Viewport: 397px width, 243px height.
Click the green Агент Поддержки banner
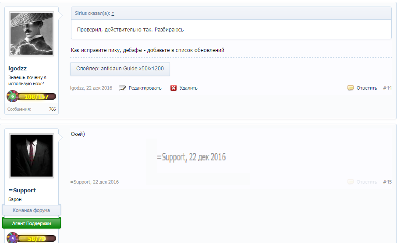[x=31, y=223]
